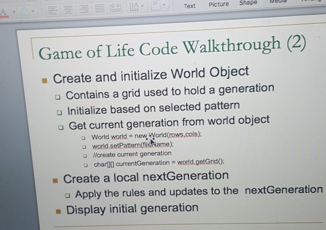Open the text direction dropdown arrow

click(143, 6)
